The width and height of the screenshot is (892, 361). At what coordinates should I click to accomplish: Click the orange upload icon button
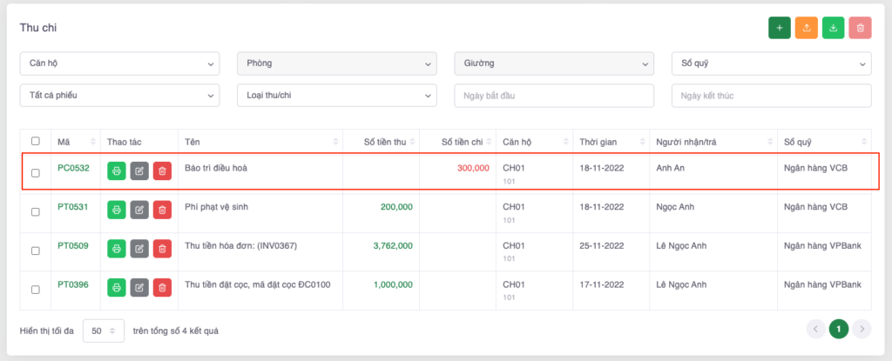click(807, 28)
